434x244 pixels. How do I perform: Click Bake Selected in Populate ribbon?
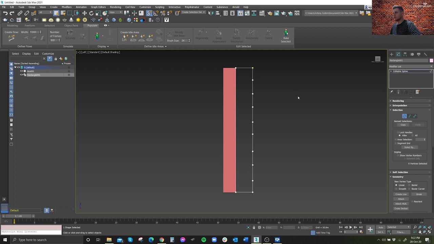pos(286,36)
